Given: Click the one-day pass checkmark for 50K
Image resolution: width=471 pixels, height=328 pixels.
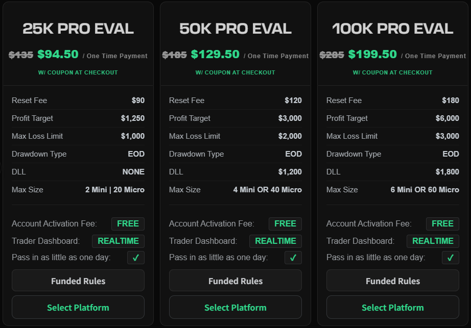Looking at the screenshot, I should [x=293, y=258].
